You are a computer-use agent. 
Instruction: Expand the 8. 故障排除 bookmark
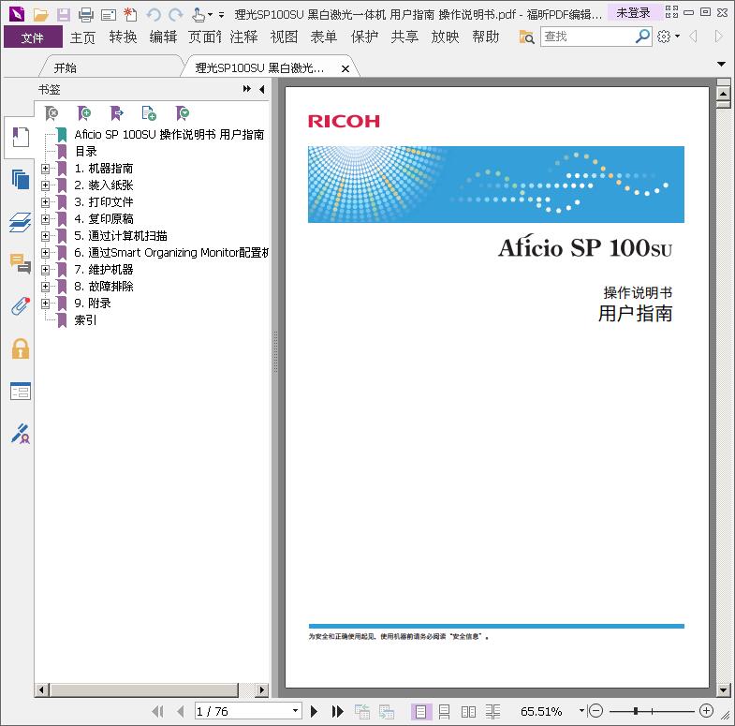(45, 287)
